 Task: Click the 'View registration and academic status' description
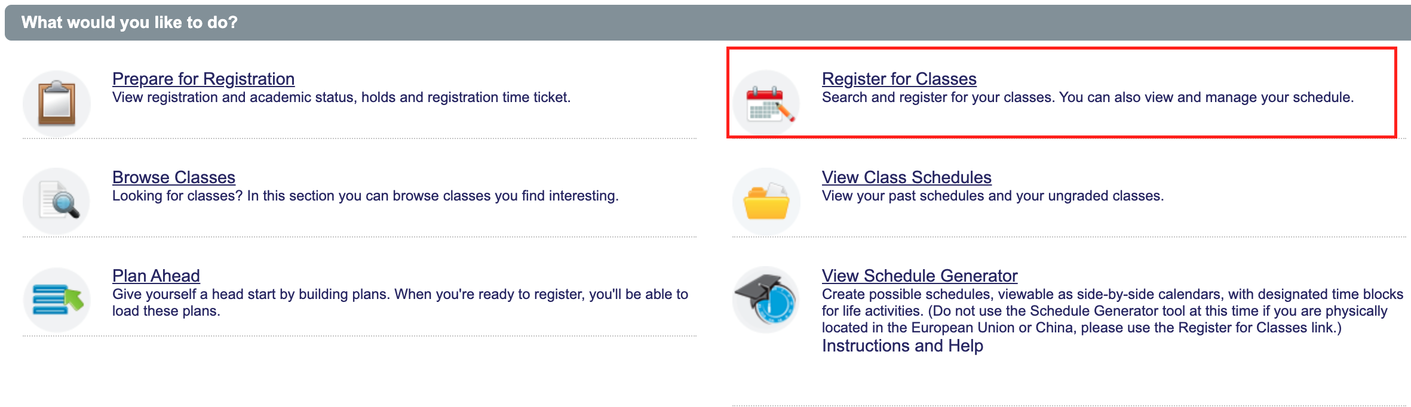(x=341, y=97)
